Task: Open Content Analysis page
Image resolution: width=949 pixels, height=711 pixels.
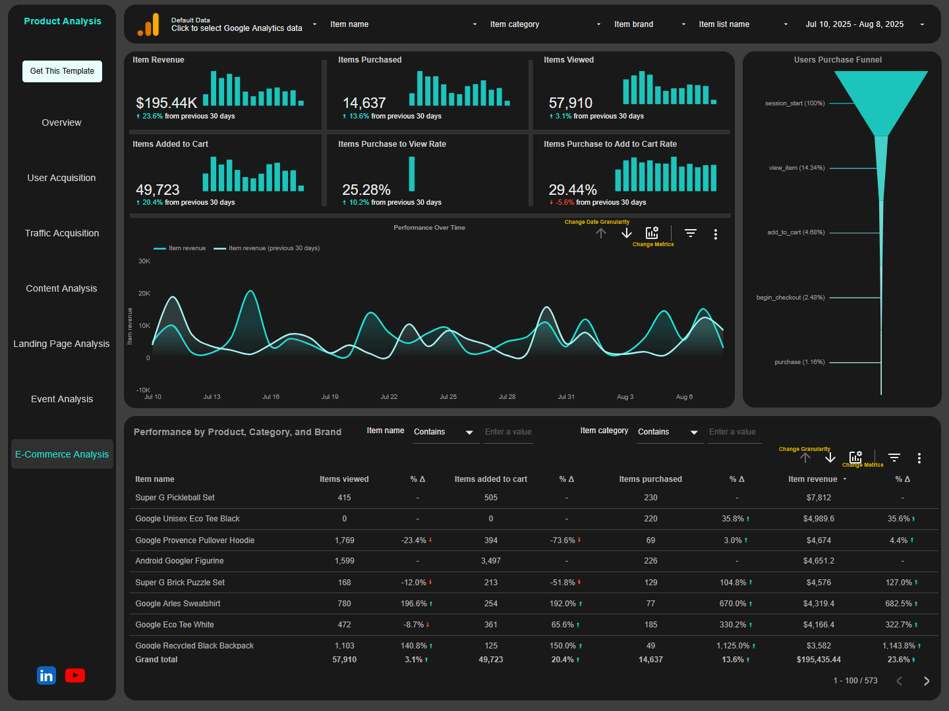Action: (62, 288)
